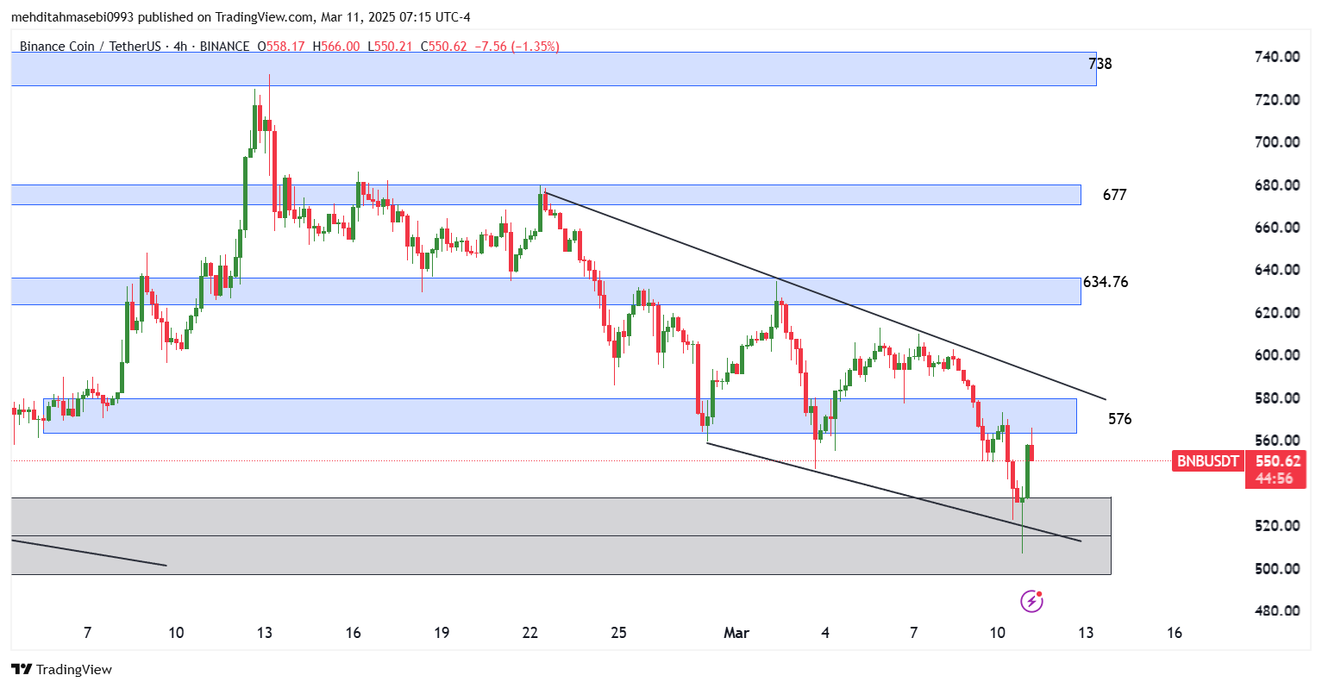Click the 25 date label on time axis
The width and height of the screenshot is (1322, 688).
click(x=618, y=633)
